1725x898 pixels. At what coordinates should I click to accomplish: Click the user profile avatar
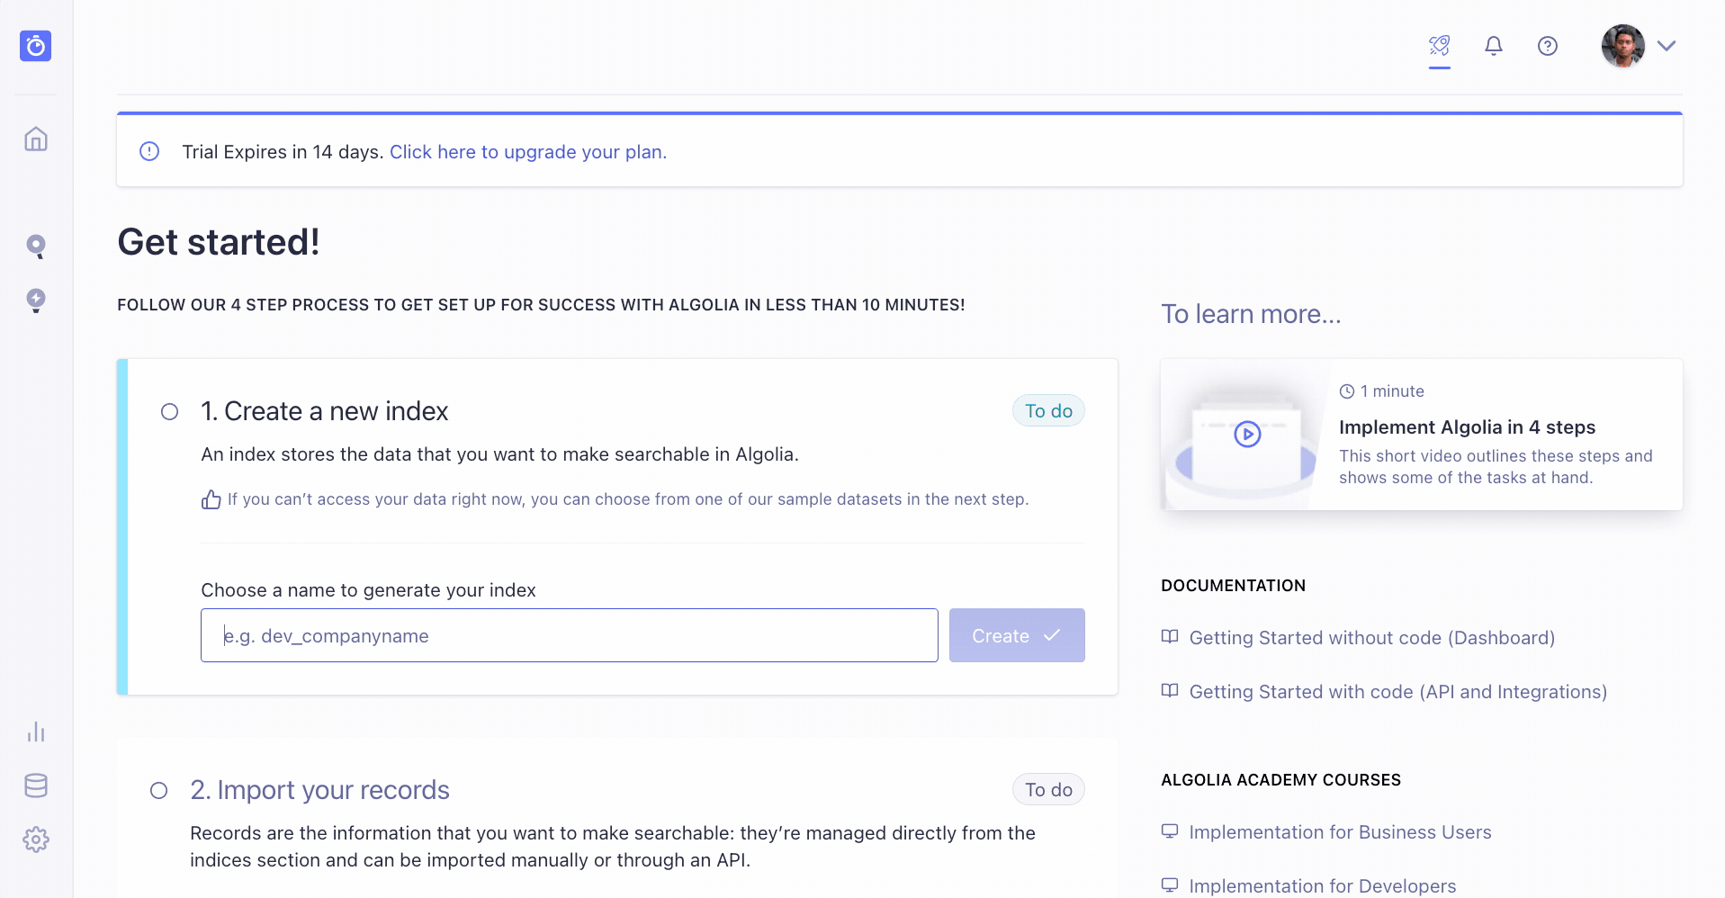click(1623, 46)
